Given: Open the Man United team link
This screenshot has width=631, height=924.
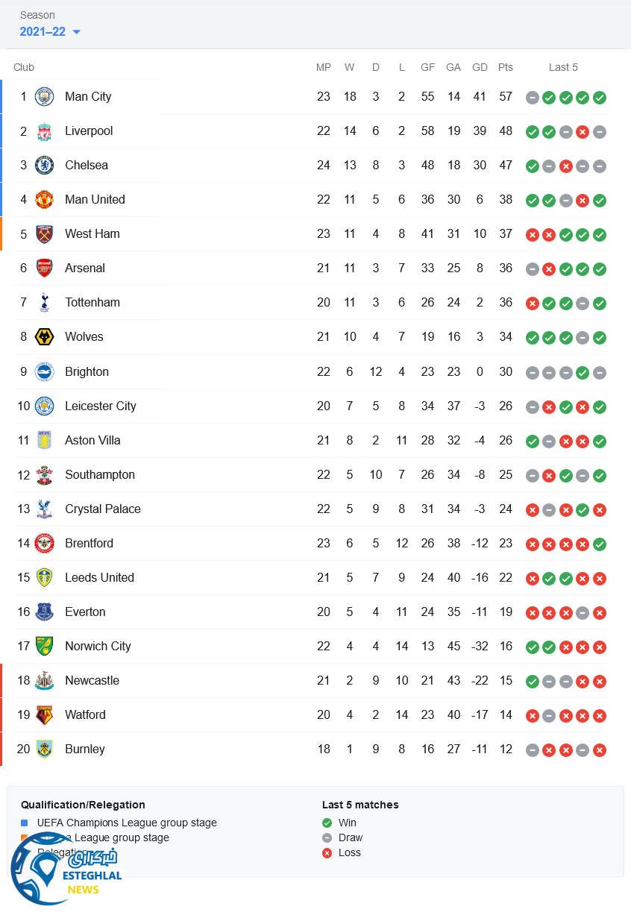Looking at the screenshot, I should coord(95,200).
